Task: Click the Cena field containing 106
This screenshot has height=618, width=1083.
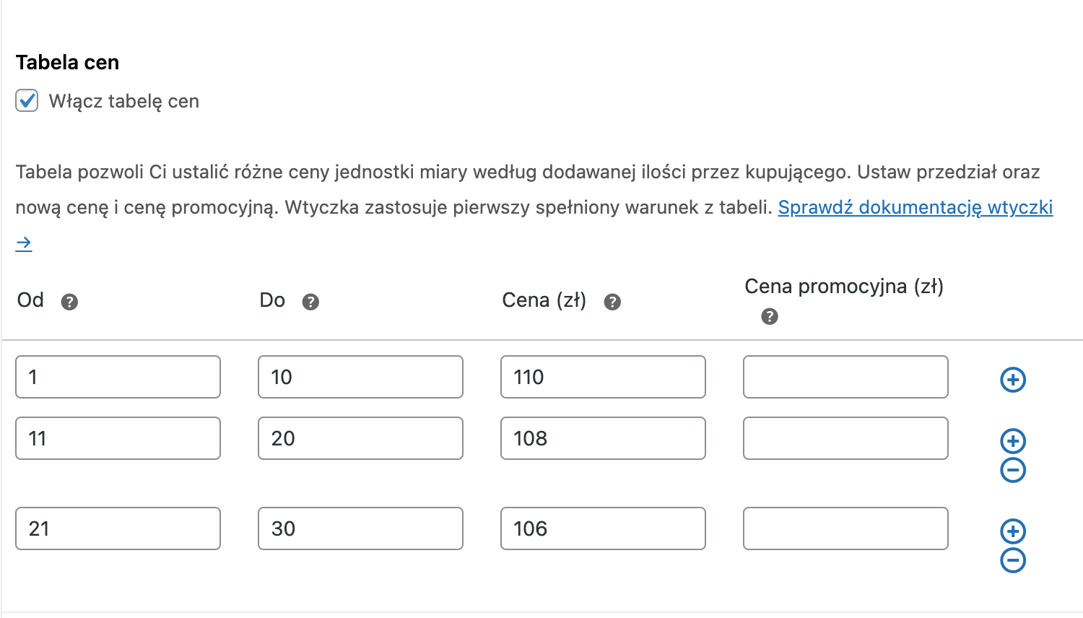Action: coord(603,528)
